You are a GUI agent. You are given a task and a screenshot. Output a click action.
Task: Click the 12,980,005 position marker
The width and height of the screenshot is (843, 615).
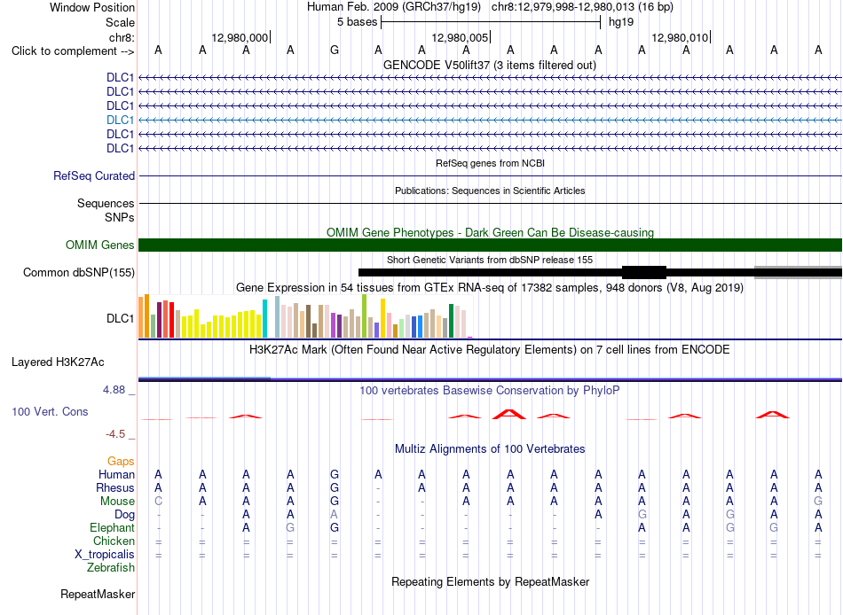(x=460, y=37)
